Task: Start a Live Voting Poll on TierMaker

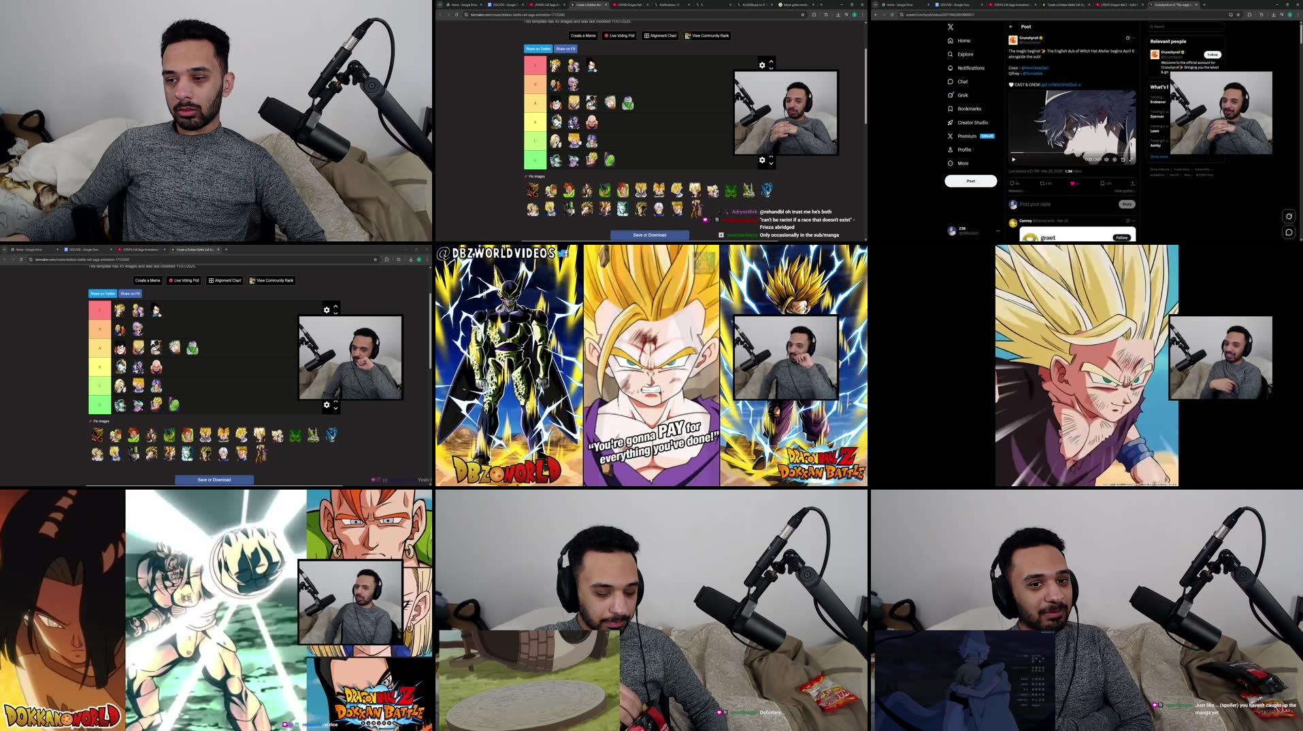Action: (x=620, y=35)
